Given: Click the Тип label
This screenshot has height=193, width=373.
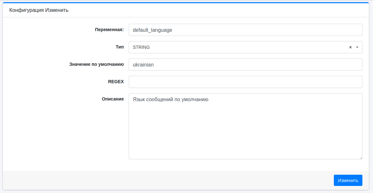Looking at the screenshot, I should 119,47.
